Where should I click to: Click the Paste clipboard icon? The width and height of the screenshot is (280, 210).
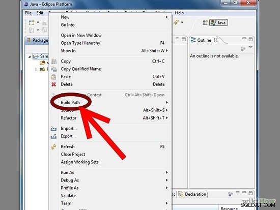(x=53, y=77)
